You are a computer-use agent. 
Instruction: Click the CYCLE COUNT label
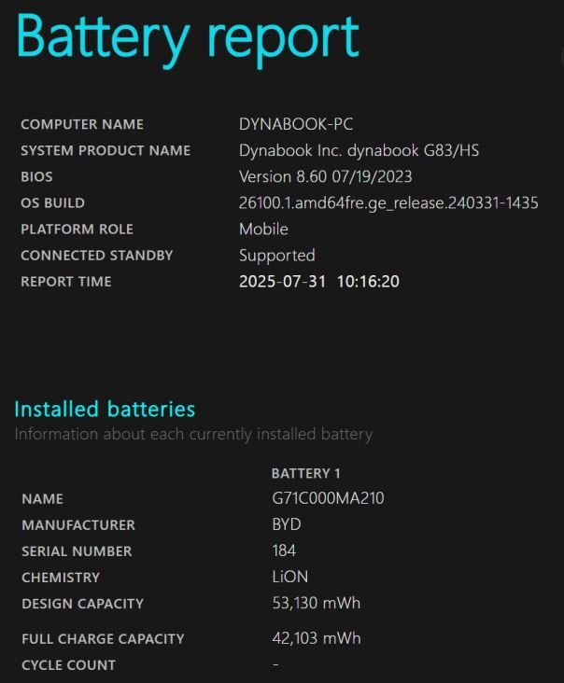coord(69,665)
